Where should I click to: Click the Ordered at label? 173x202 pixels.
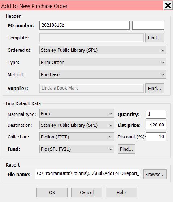tap(20, 50)
